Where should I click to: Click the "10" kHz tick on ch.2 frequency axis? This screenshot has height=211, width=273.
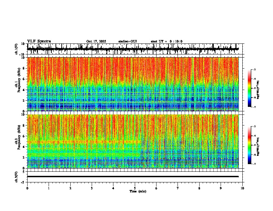[23, 114]
